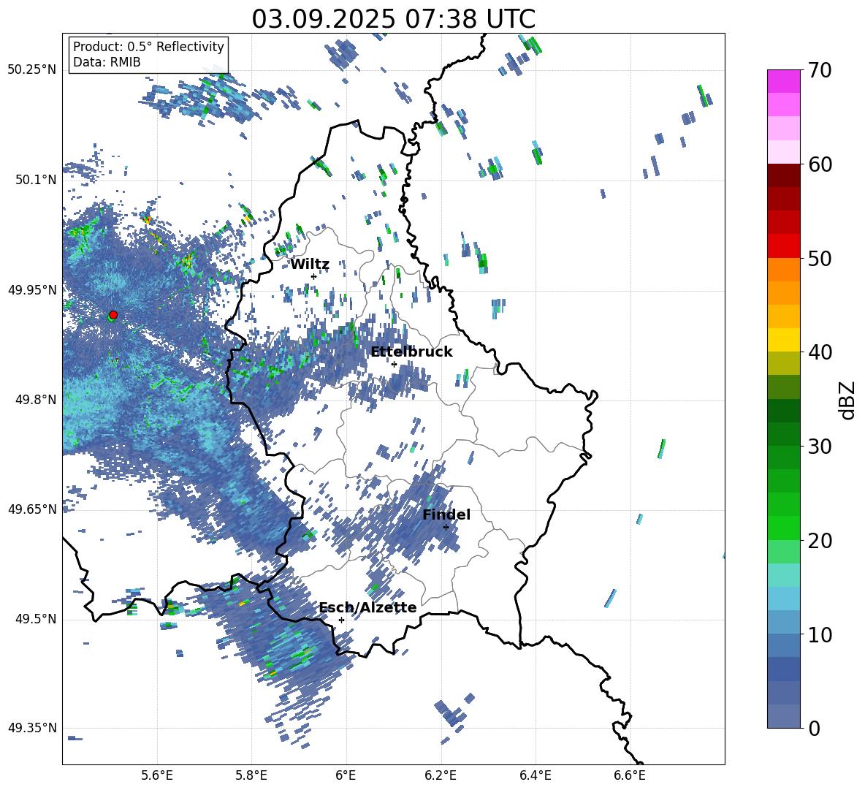Click the 6°E longitude label
The height and width of the screenshot is (790, 865).
(x=346, y=775)
